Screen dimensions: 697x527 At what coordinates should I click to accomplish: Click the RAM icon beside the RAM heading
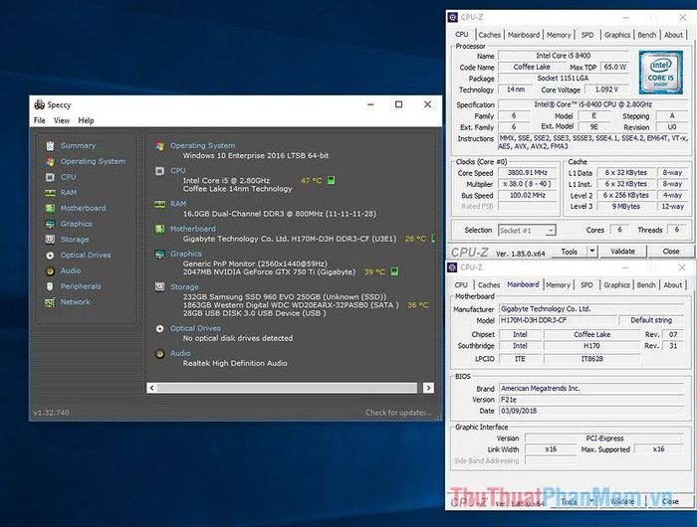click(x=160, y=204)
